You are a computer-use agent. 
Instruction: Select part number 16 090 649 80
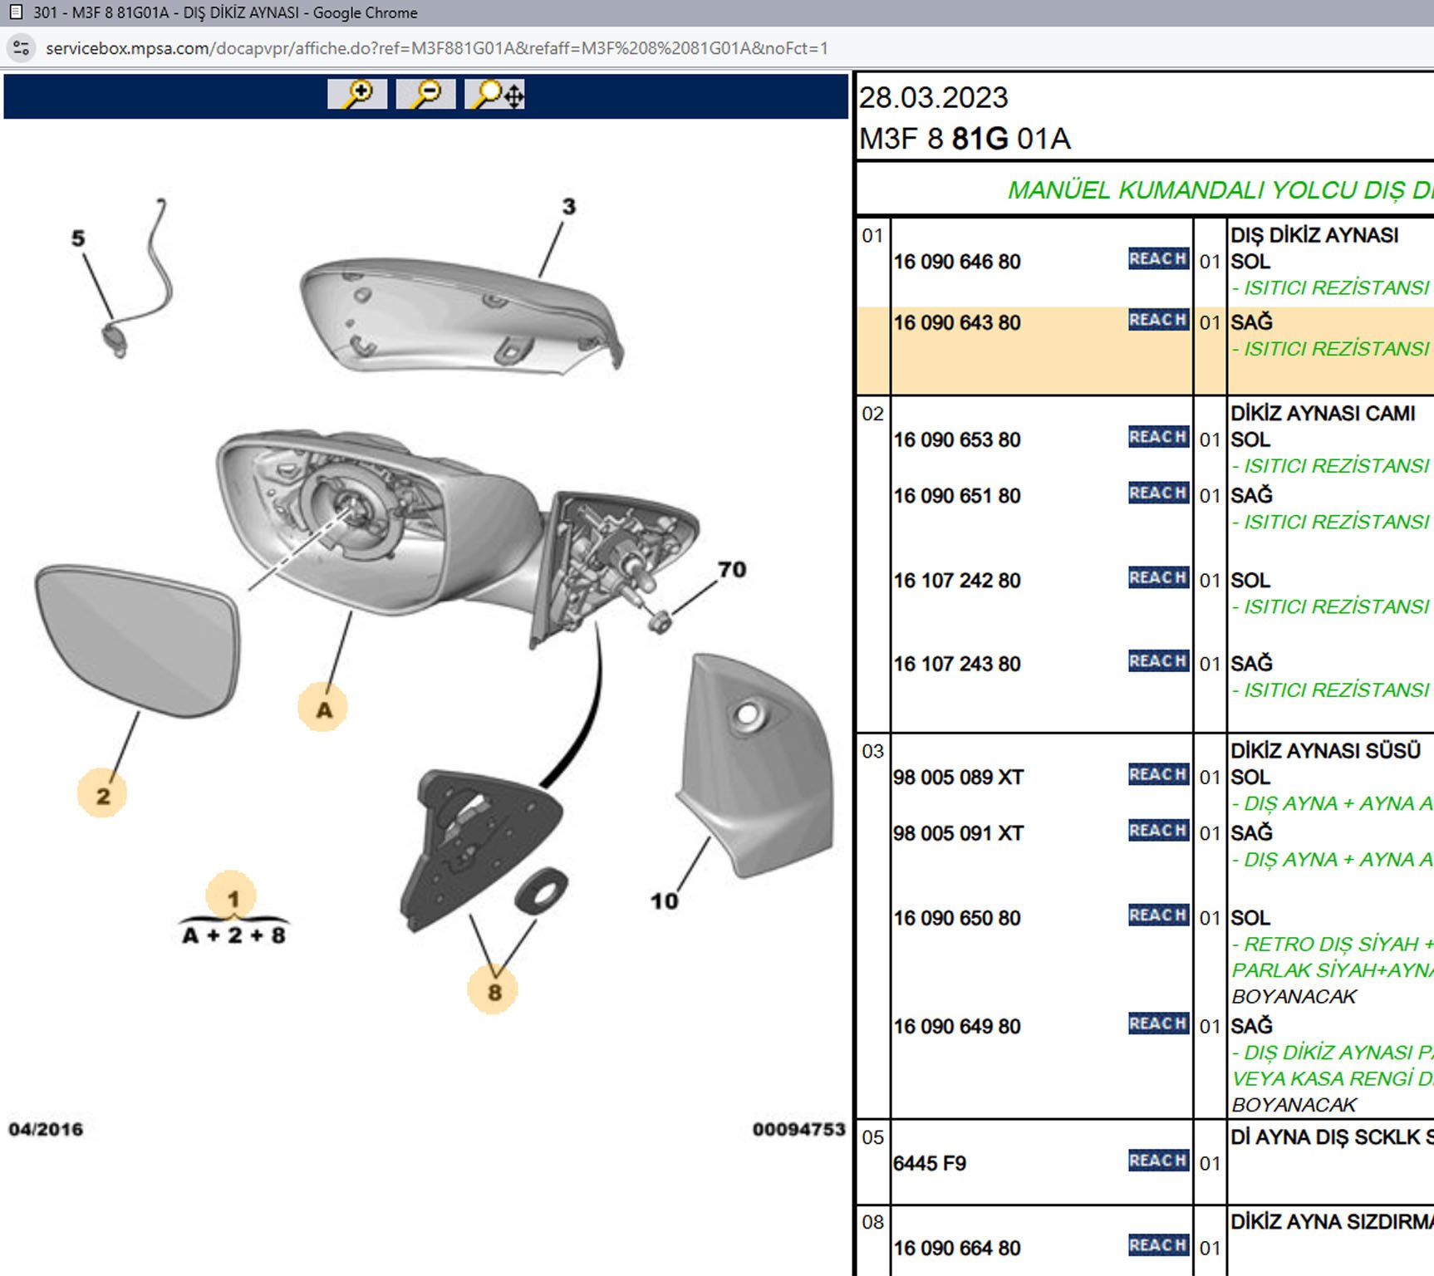(x=956, y=1027)
